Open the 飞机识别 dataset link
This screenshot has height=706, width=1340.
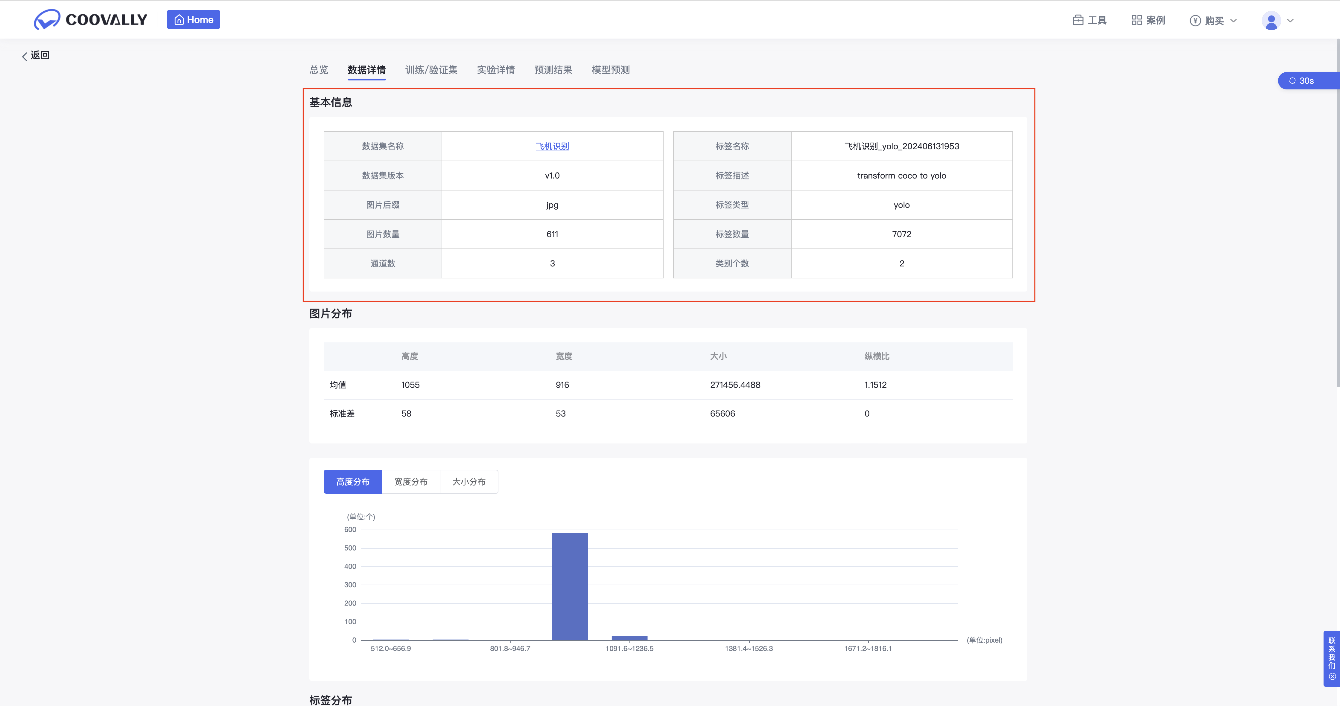[552, 147]
